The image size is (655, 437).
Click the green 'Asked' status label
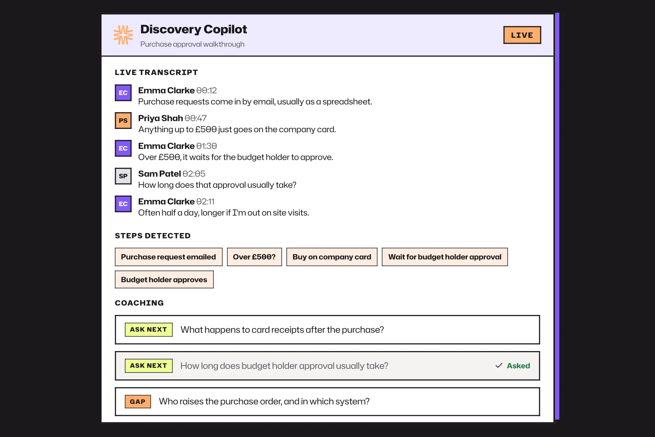pyautogui.click(x=518, y=366)
